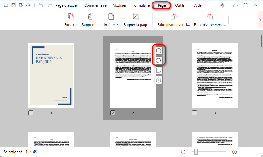Viewport: 263px width, 157px height.
Task: Select the page 2 thumbnail
Action: 133,76
